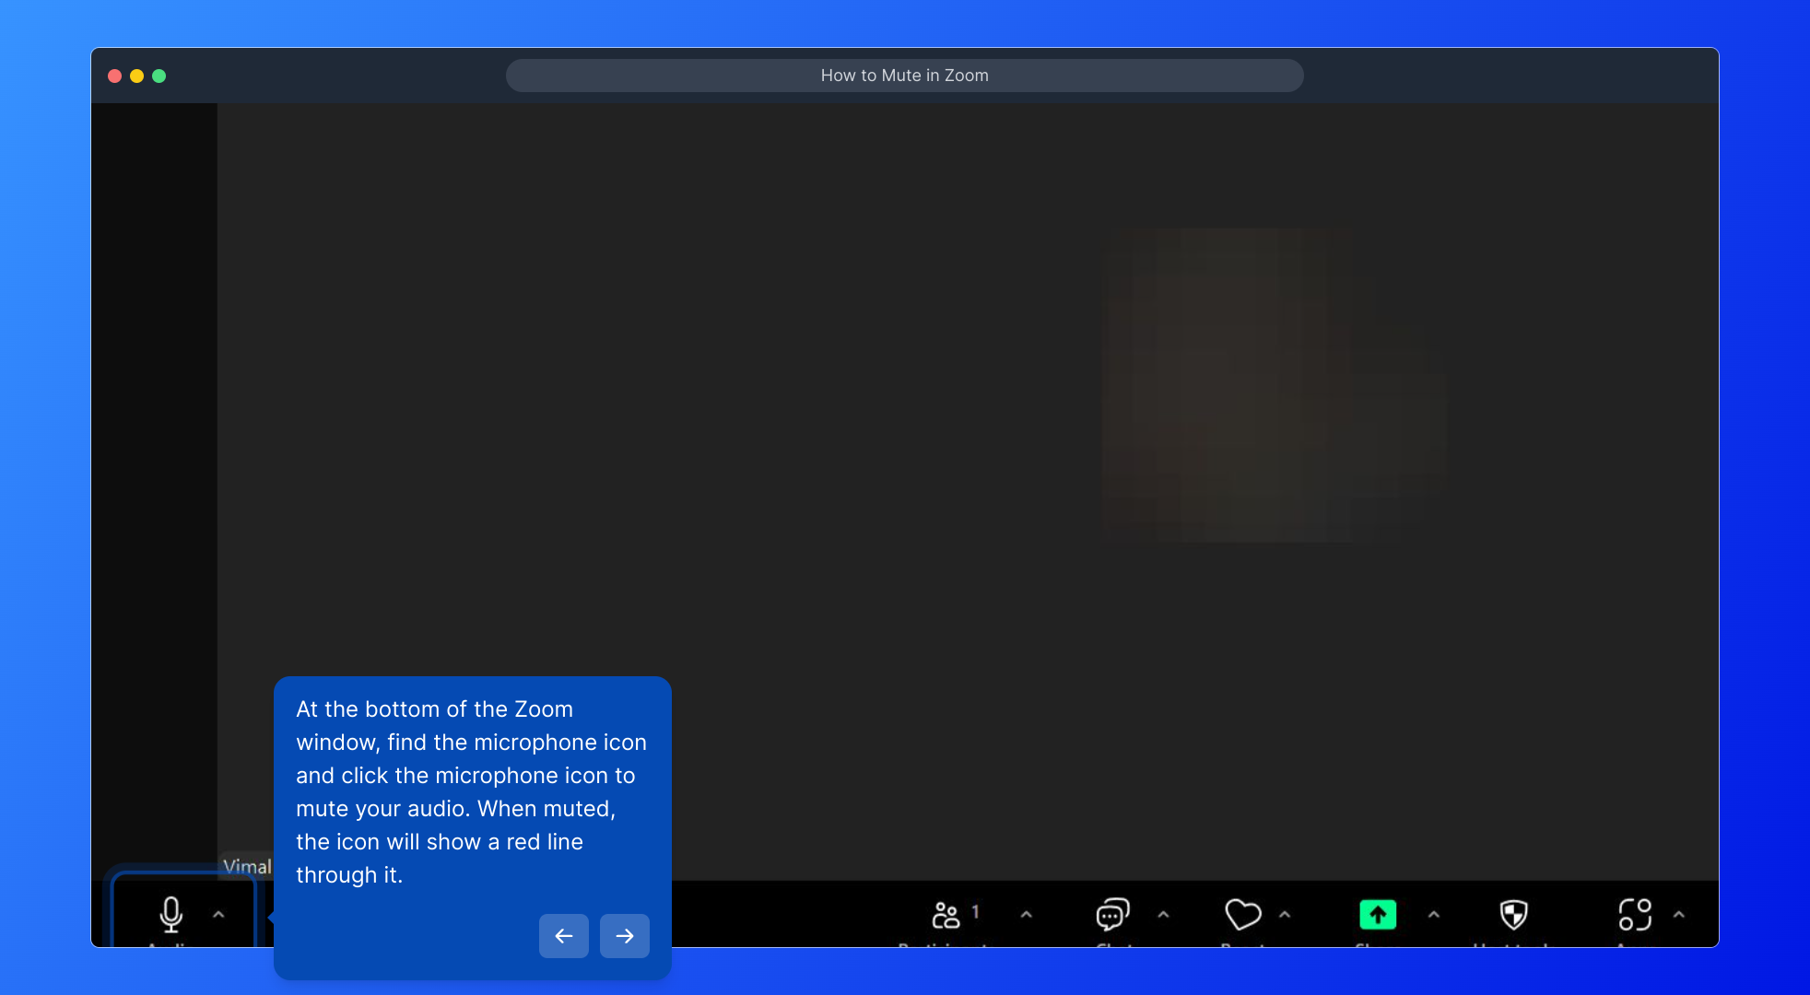The image size is (1810, 995).
Task: Expand Share Screen options chevron
Action: (x=1433, y=915)
